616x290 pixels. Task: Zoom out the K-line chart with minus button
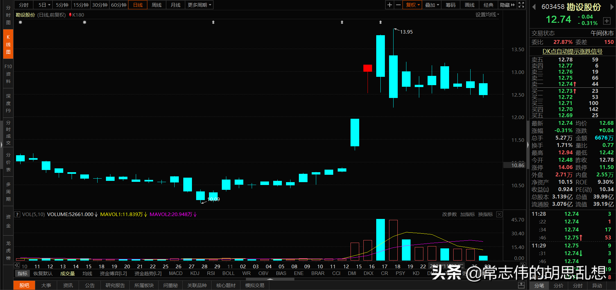[x=398, y=5]
